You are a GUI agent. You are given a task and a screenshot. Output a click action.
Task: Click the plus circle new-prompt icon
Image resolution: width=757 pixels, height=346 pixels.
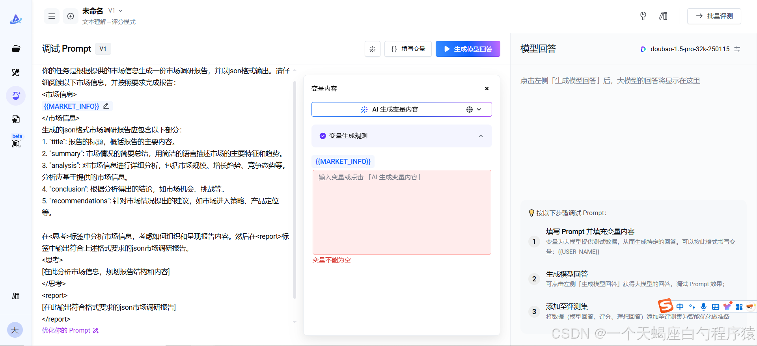tap(71, 16)
